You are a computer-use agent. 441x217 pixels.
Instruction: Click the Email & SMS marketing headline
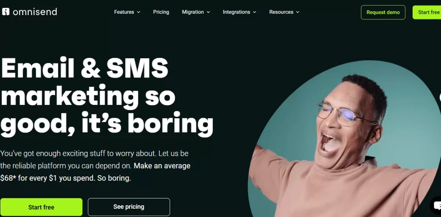pos(107,97)
